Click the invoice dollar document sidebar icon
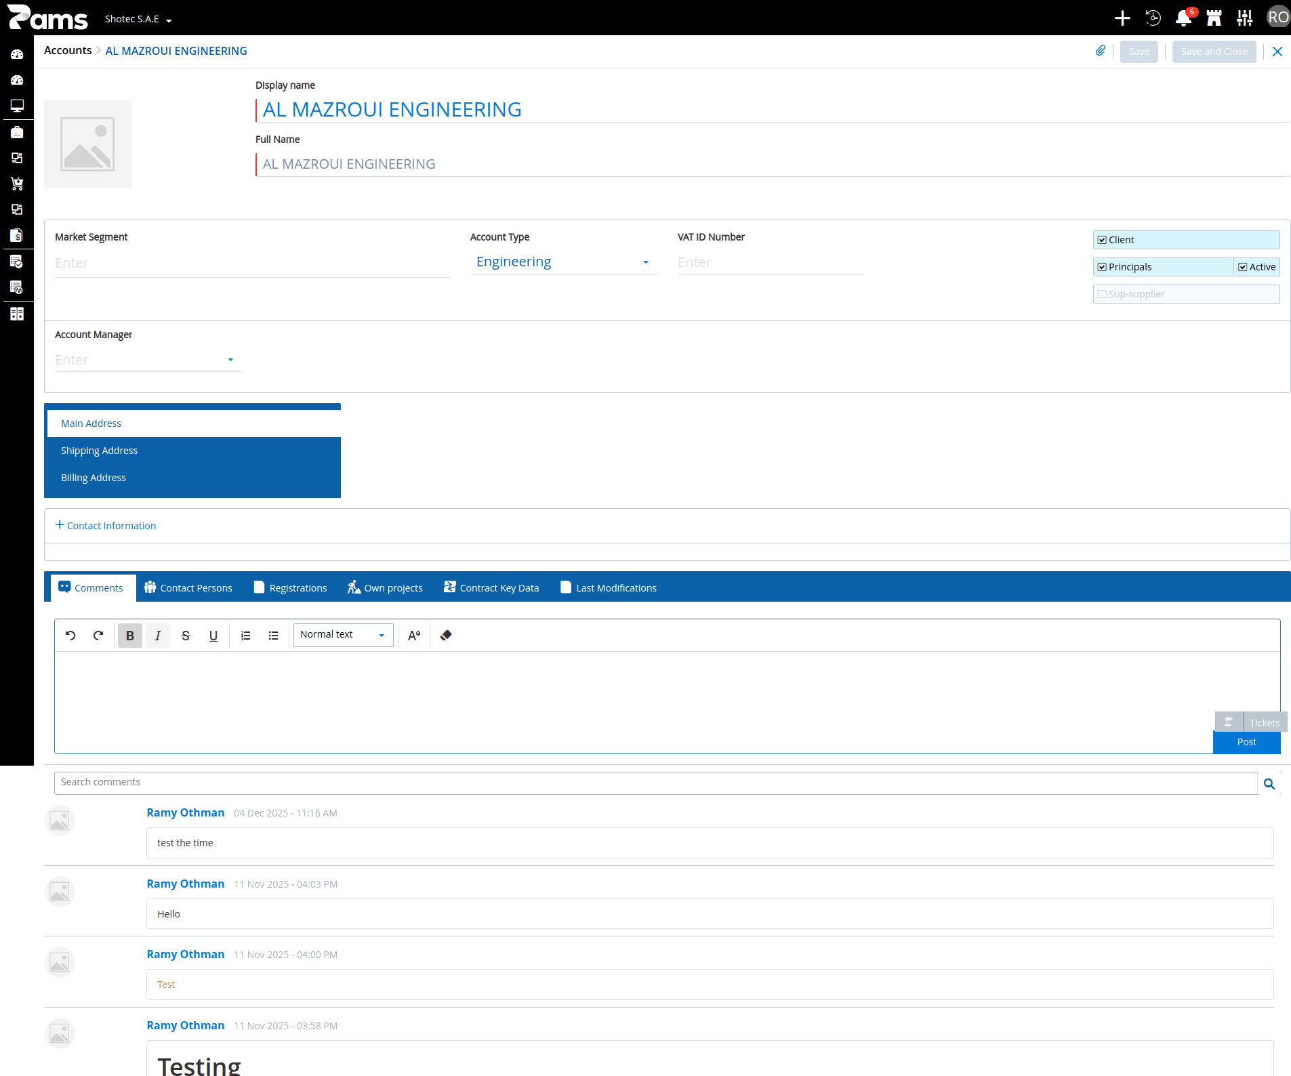1291x1076 pixels. tap(17, 235)
